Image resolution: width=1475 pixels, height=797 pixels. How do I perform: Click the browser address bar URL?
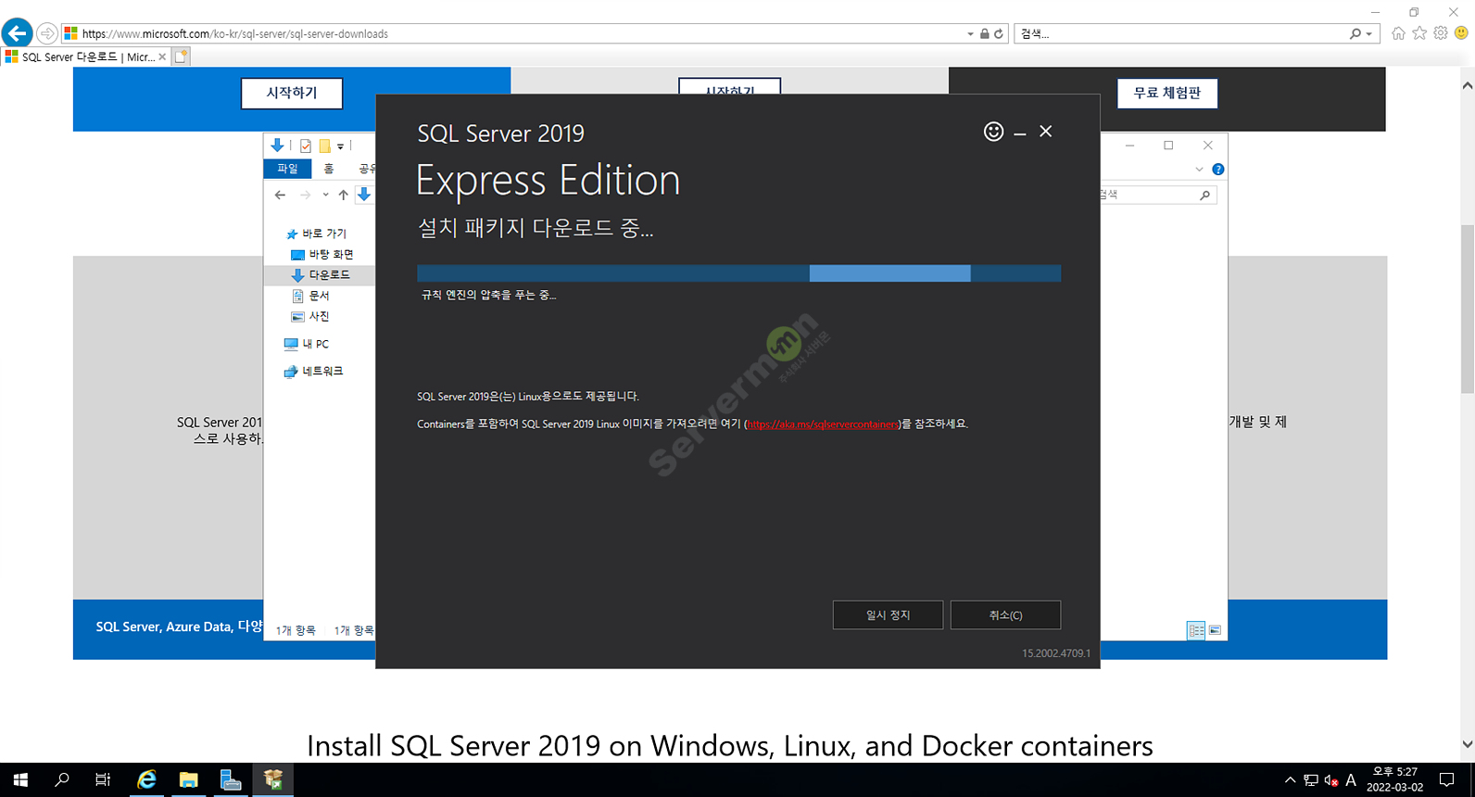(x=235, y=33)
